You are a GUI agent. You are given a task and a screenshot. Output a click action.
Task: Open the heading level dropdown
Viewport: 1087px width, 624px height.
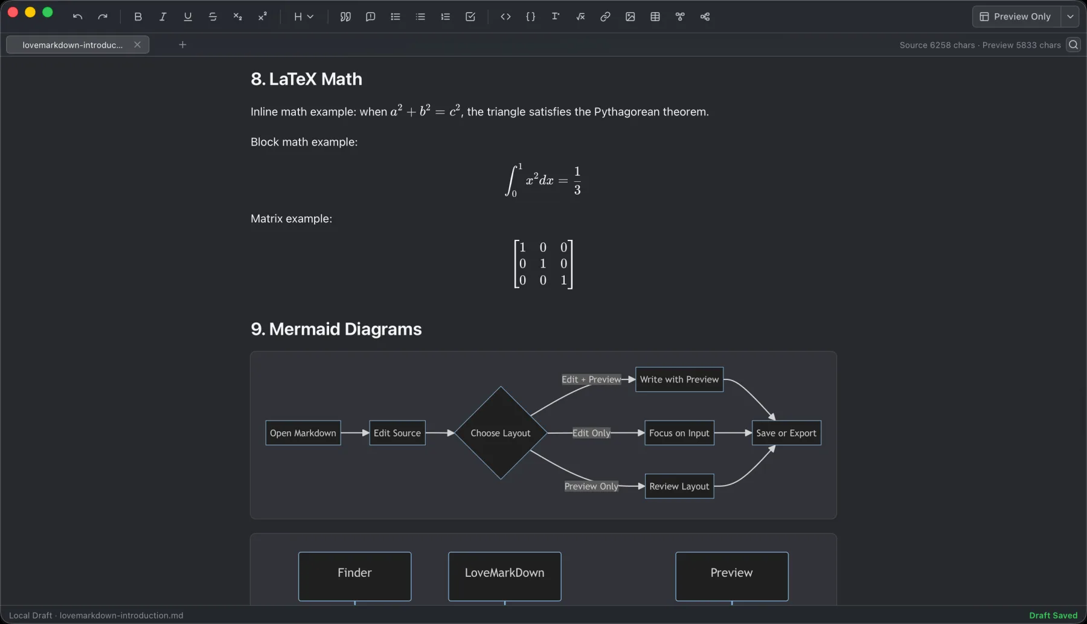(304, 17)
